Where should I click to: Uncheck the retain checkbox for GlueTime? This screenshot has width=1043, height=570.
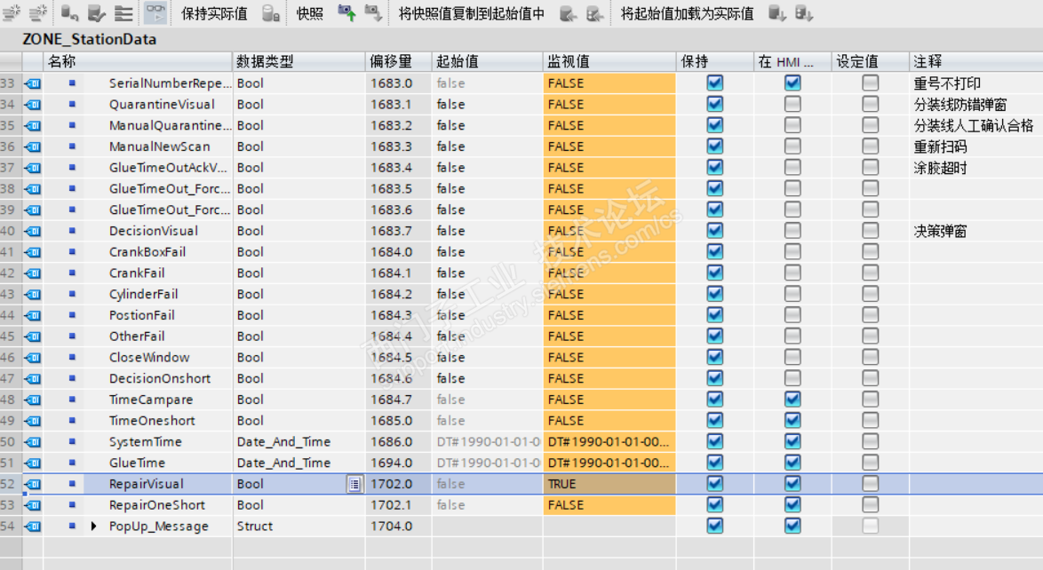715,463
